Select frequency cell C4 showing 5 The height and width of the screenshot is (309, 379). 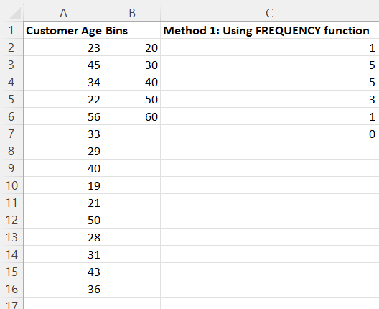coord(269,82)
